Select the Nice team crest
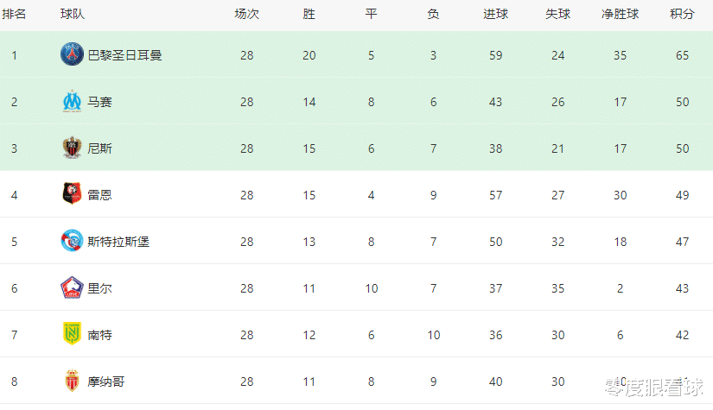The height and width of the screenshot is (410, 713). 72,148
